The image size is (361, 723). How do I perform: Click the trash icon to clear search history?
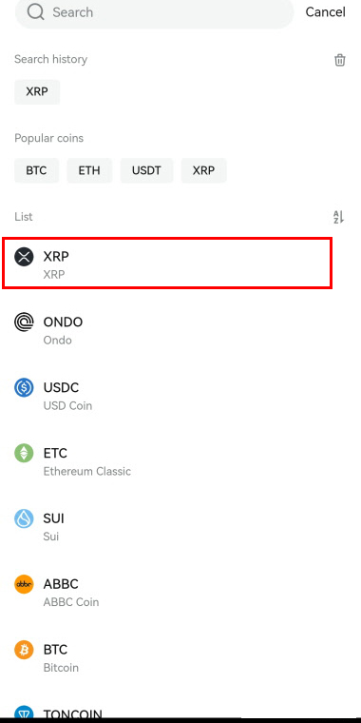pos(339,60)
